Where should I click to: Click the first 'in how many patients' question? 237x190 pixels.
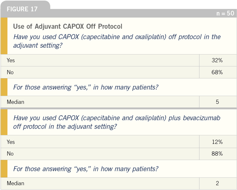pos(86,87)
